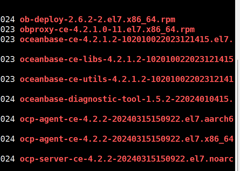Click the 024 year text beside ob-deploy
The image size is (240, 171).
[x=8, y=20]
